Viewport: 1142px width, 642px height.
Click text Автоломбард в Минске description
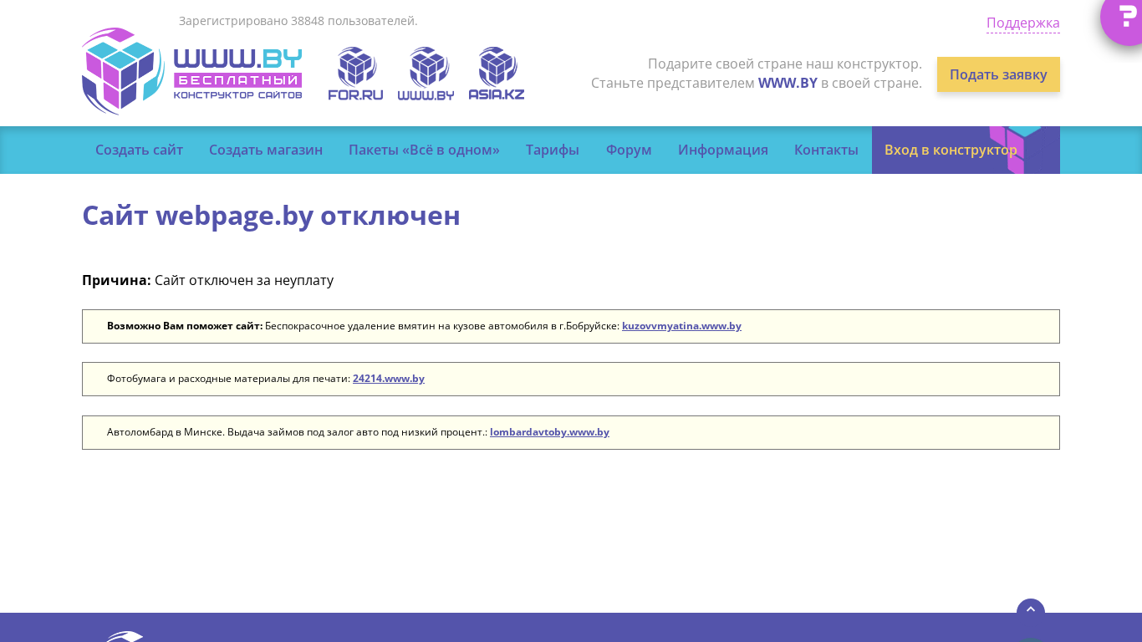[x=297, y=432]
